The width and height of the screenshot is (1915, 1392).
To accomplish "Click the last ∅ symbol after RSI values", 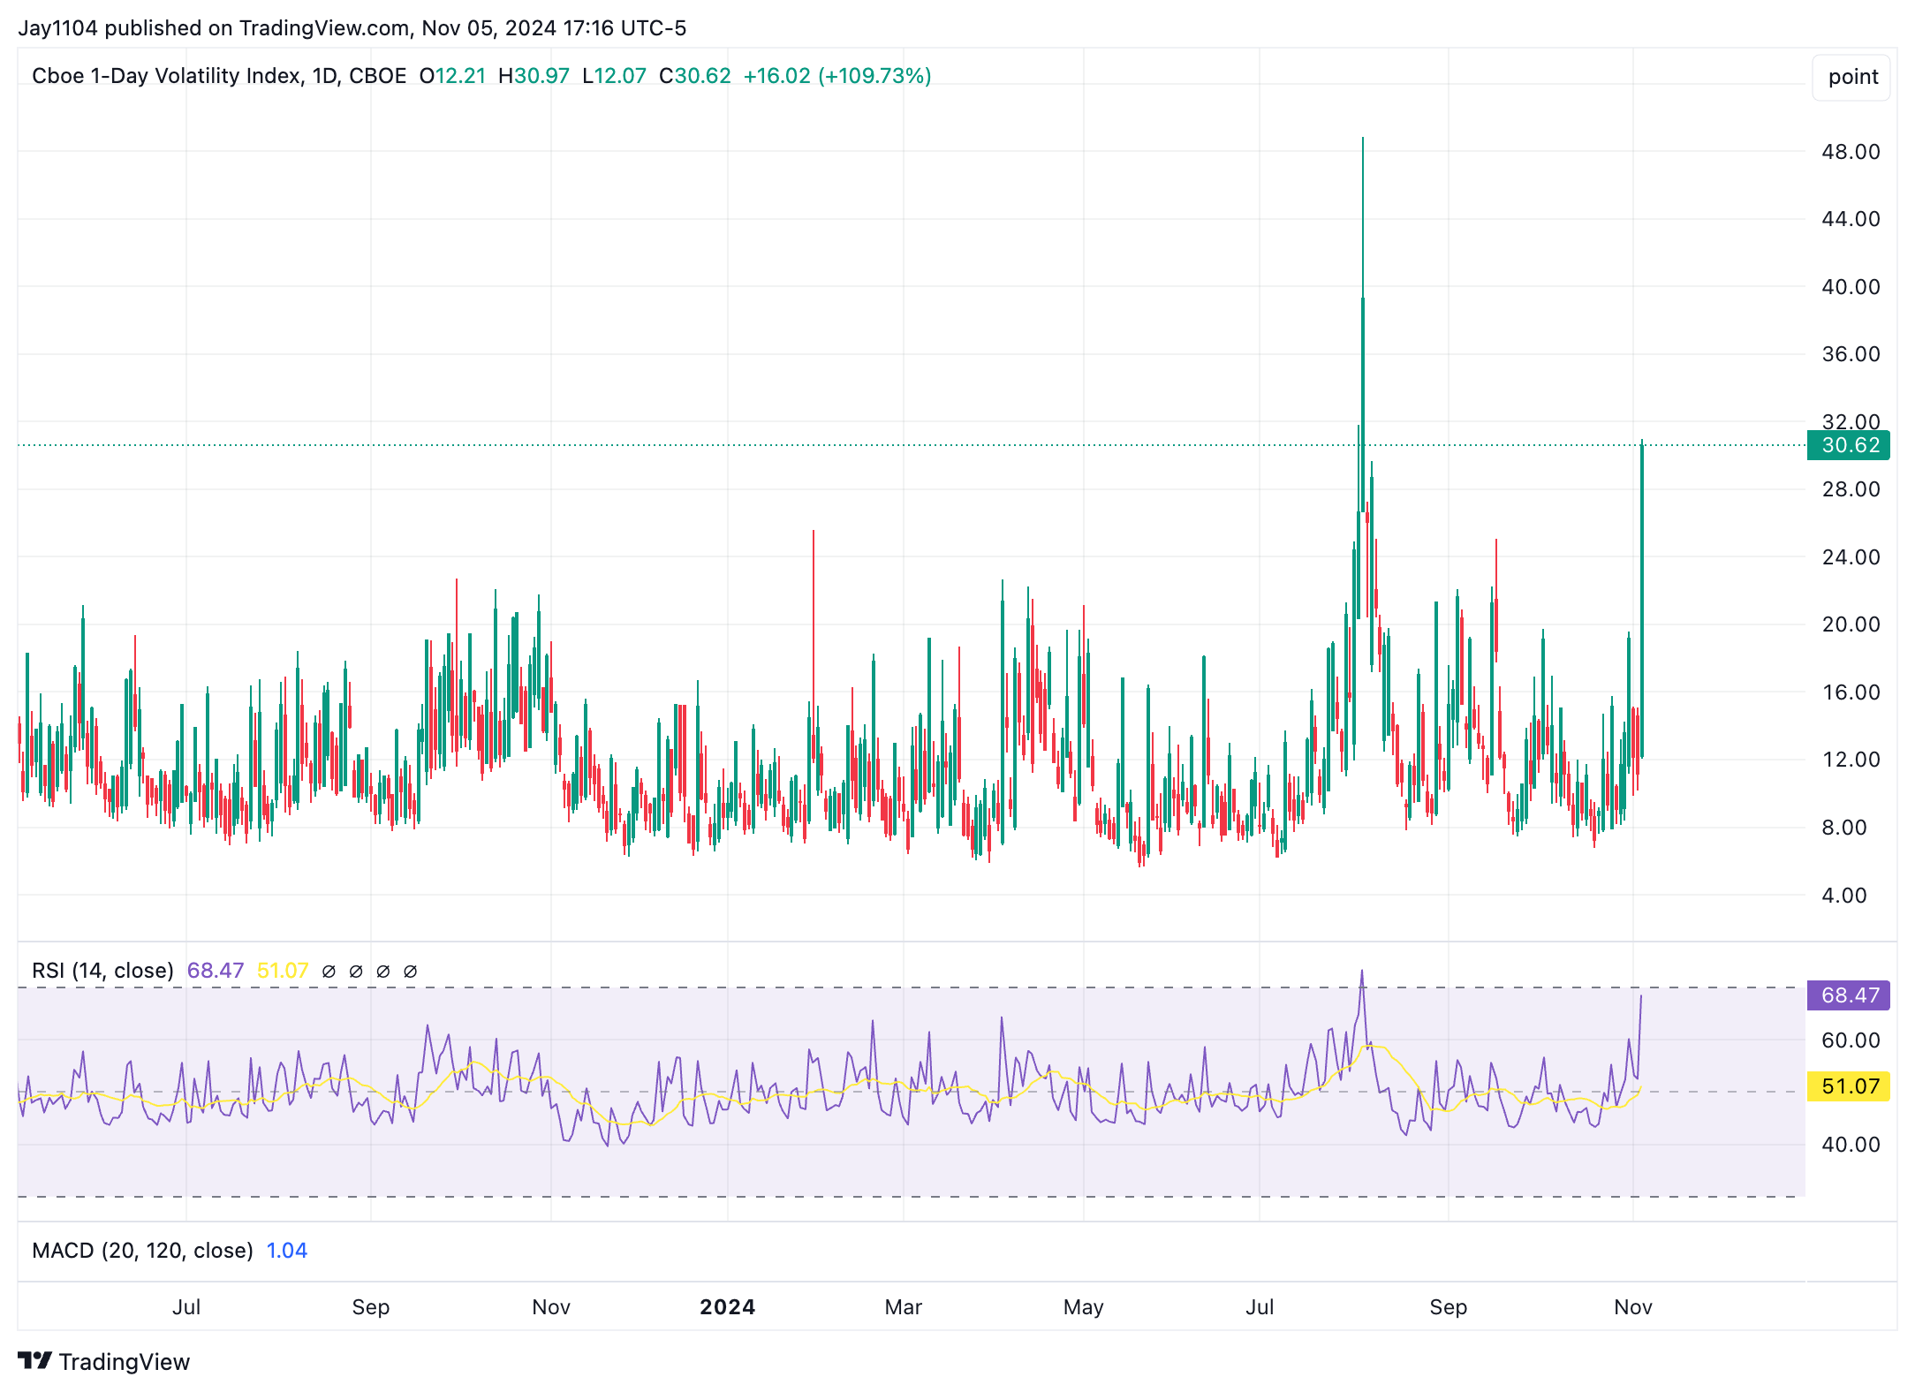I will click(x=410, y=972).
